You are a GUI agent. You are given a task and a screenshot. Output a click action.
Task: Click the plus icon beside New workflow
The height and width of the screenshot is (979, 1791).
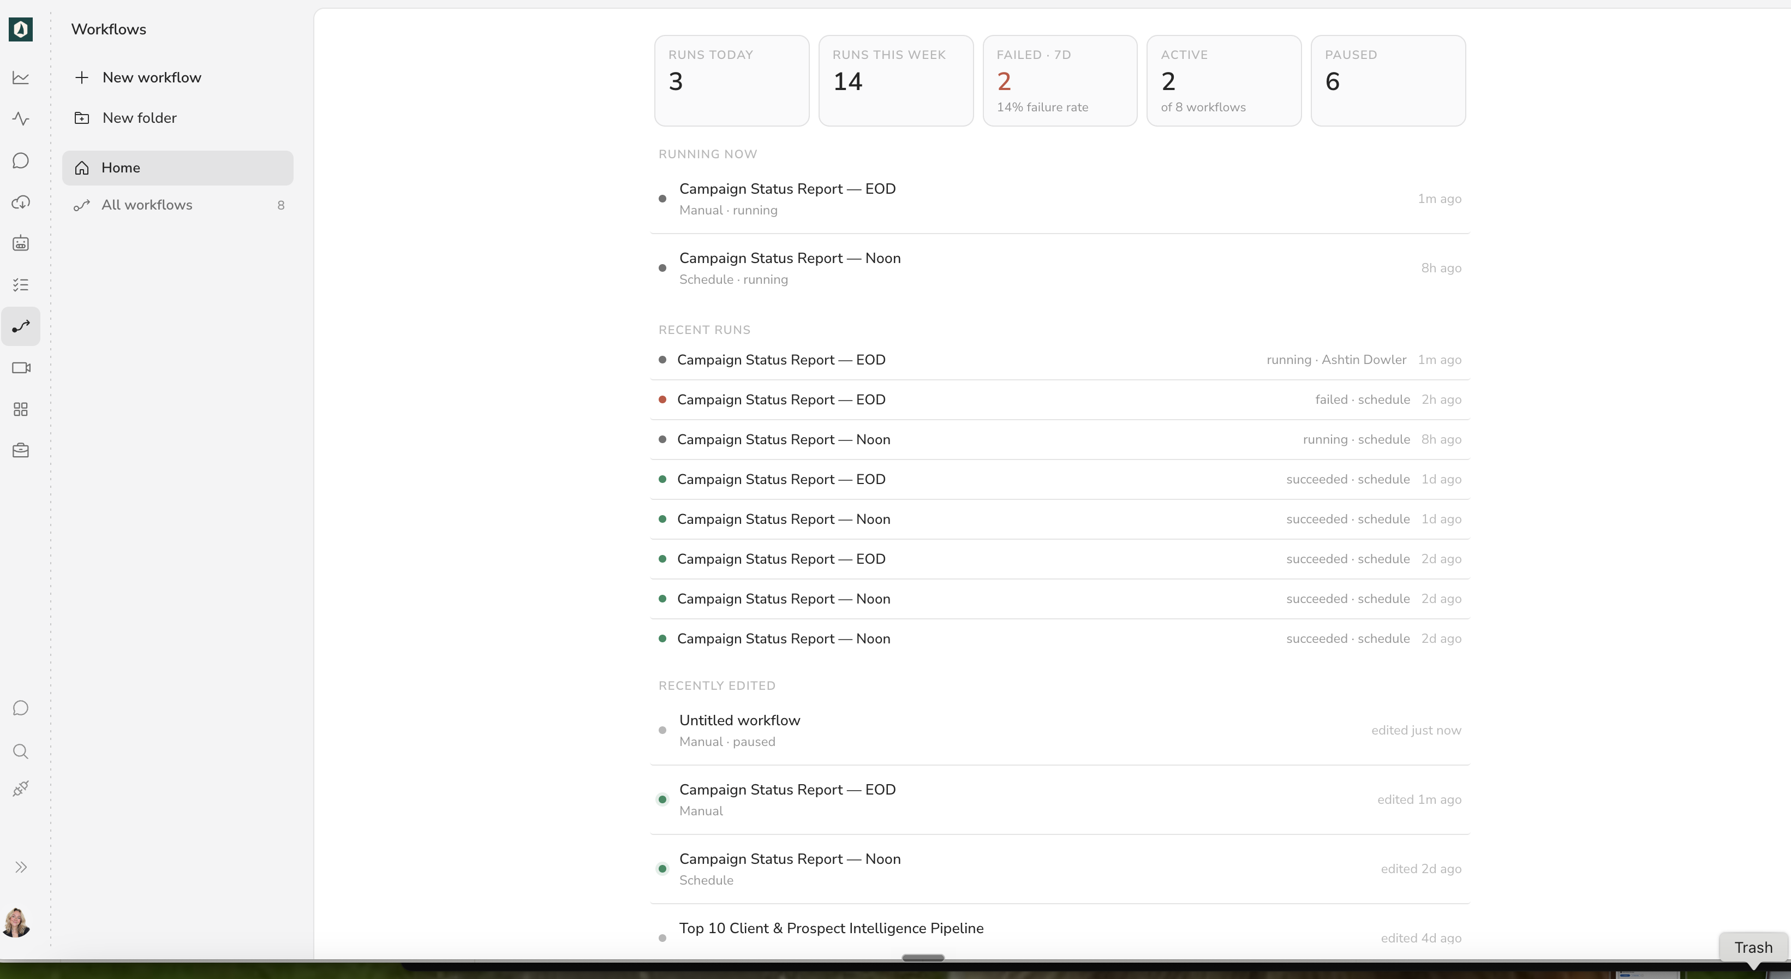(82, 77)
